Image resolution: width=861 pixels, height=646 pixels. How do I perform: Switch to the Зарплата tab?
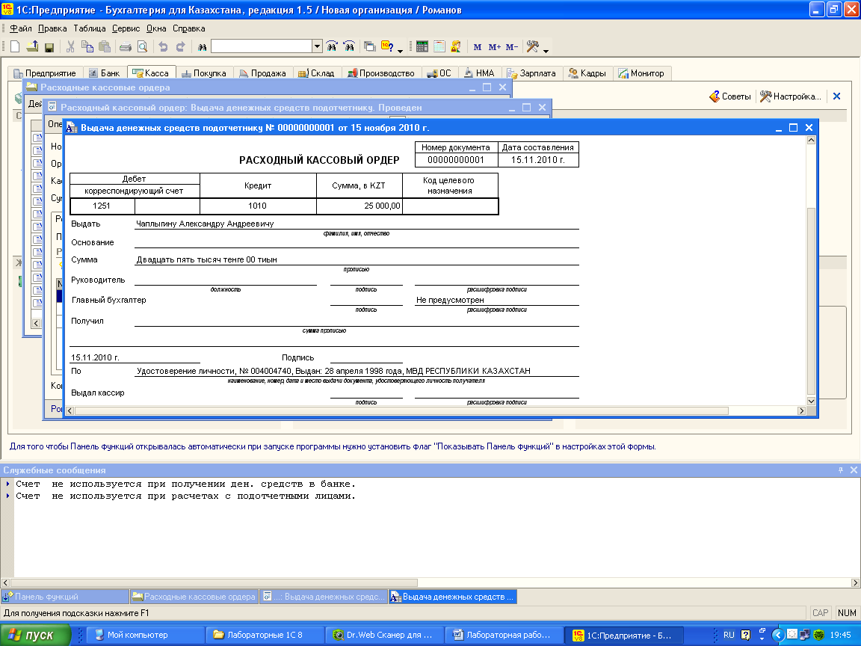[531, 73]
